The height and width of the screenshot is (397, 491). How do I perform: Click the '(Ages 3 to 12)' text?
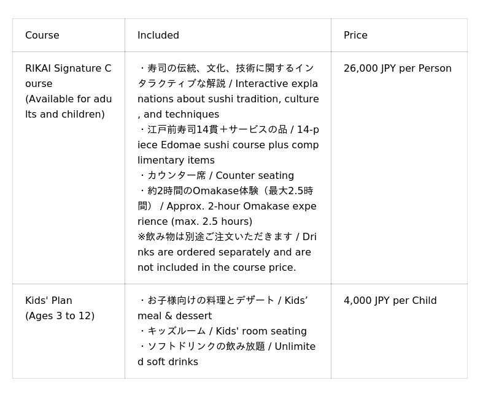pyautogui.click(x=60, y=316)
